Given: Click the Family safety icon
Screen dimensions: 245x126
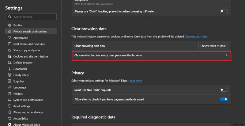Looking at the screenshot, I should (9, 75).
